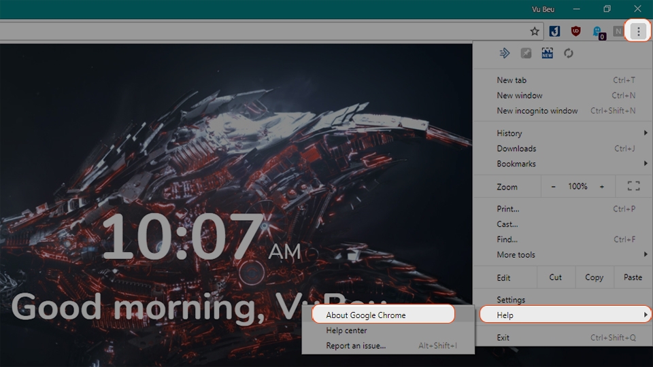653x367 pixels.
Task: Bookmark this page with the star icon
Action: [535, 31]
